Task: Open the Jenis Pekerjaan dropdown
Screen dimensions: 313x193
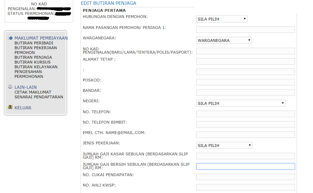Action: (x=224, y=146)
